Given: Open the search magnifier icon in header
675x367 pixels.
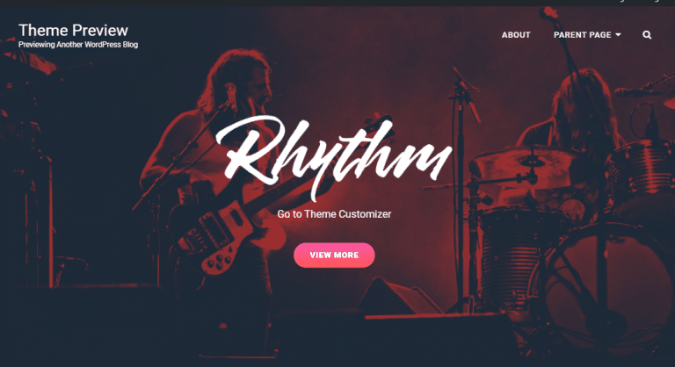Looking at the screenshot, I should click(647, 35).
